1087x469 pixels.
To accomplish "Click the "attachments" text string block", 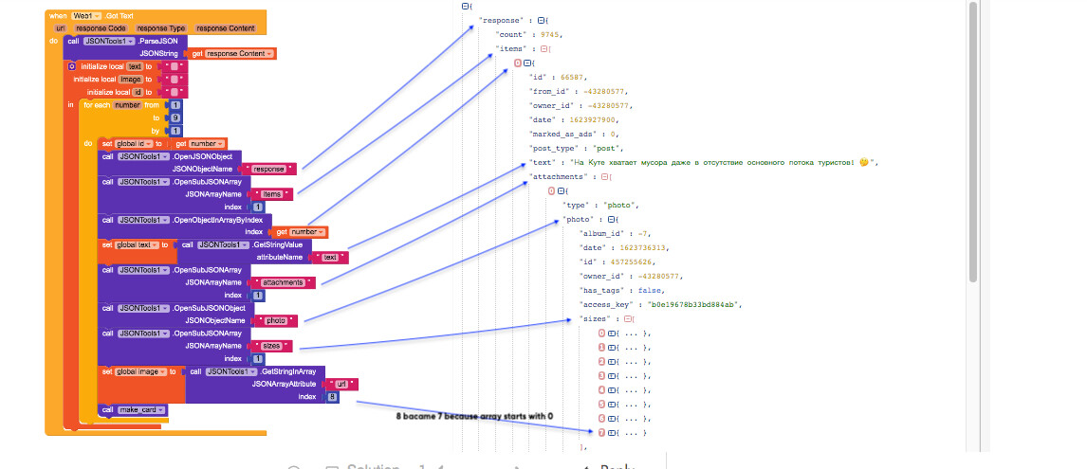I will (x=283, y=282).
